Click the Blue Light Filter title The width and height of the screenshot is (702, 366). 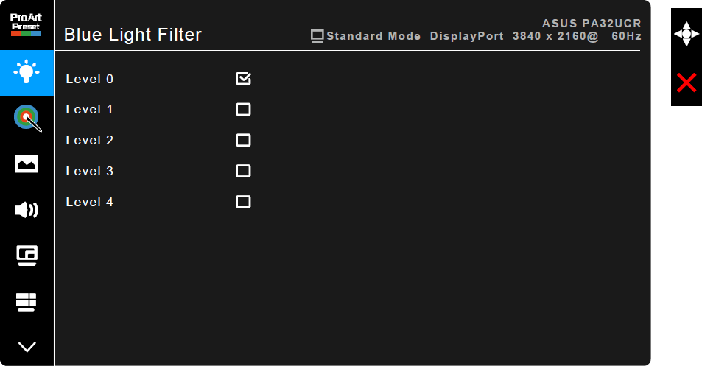pyautogui.click(x=133, y=35)
